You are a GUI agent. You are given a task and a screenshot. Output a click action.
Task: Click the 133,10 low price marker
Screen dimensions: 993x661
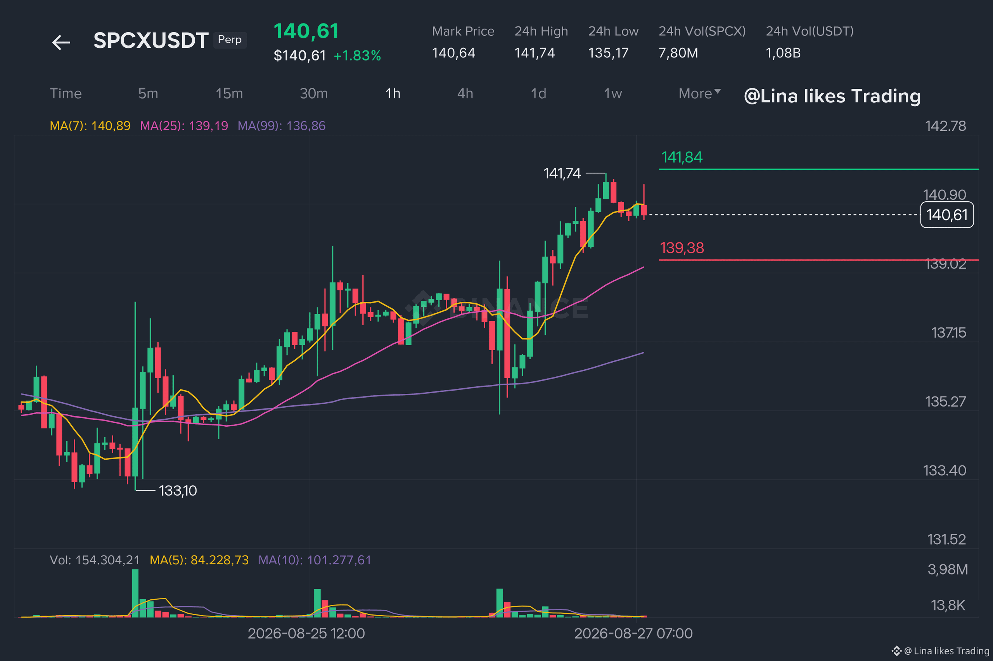[178, 491]
